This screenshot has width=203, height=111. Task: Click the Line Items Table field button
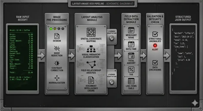[131, 83]
